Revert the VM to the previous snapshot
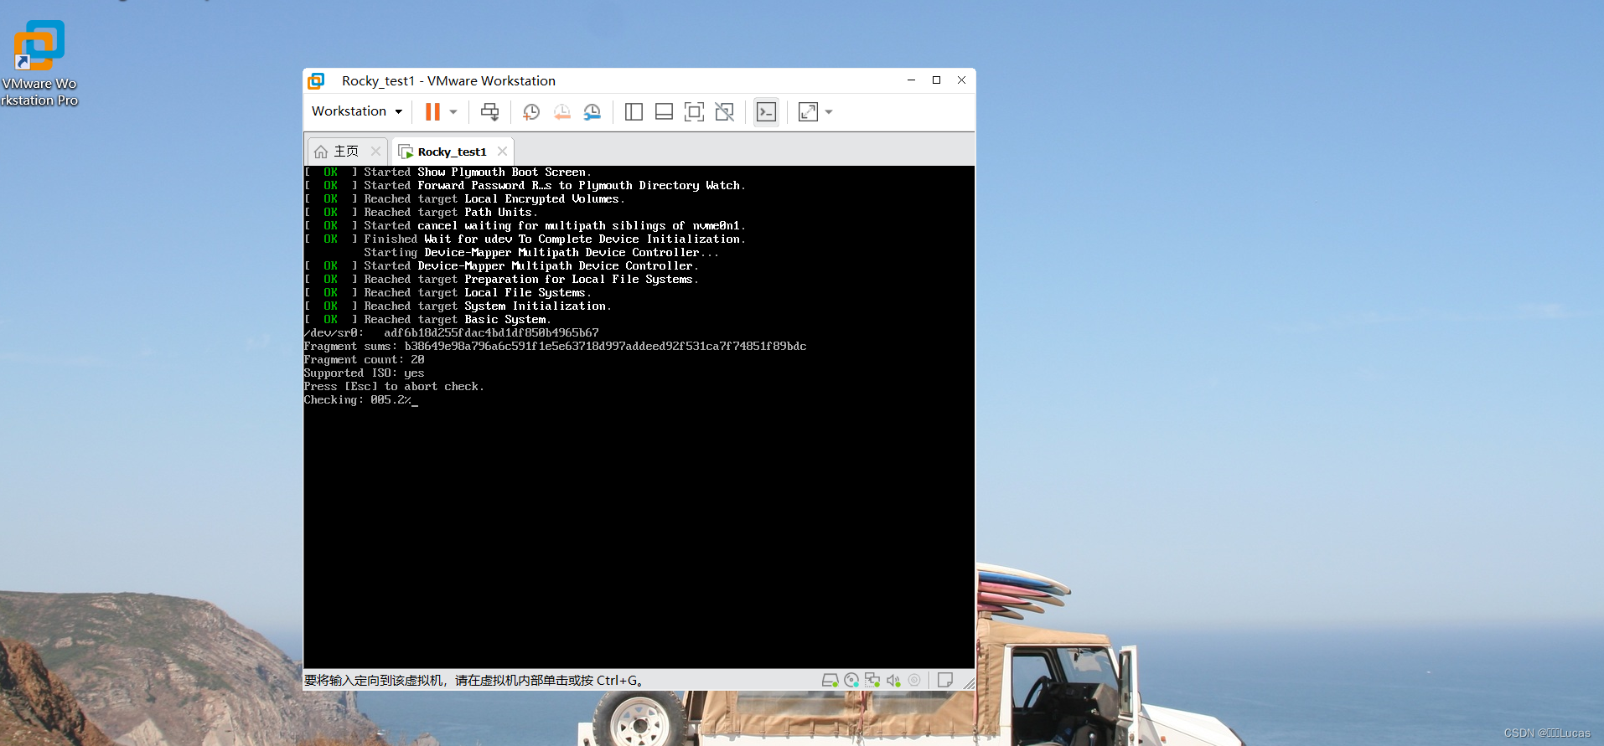1604x746 pixels. [x=562, y=111]
